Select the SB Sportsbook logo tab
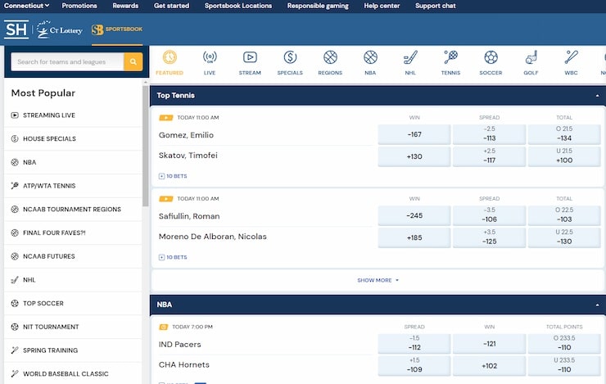 (117, 29)
